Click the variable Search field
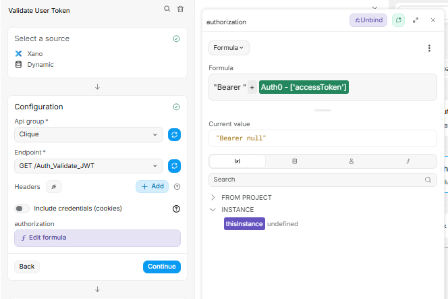Screen dimensions: 448x299 [x=317, y=180]
